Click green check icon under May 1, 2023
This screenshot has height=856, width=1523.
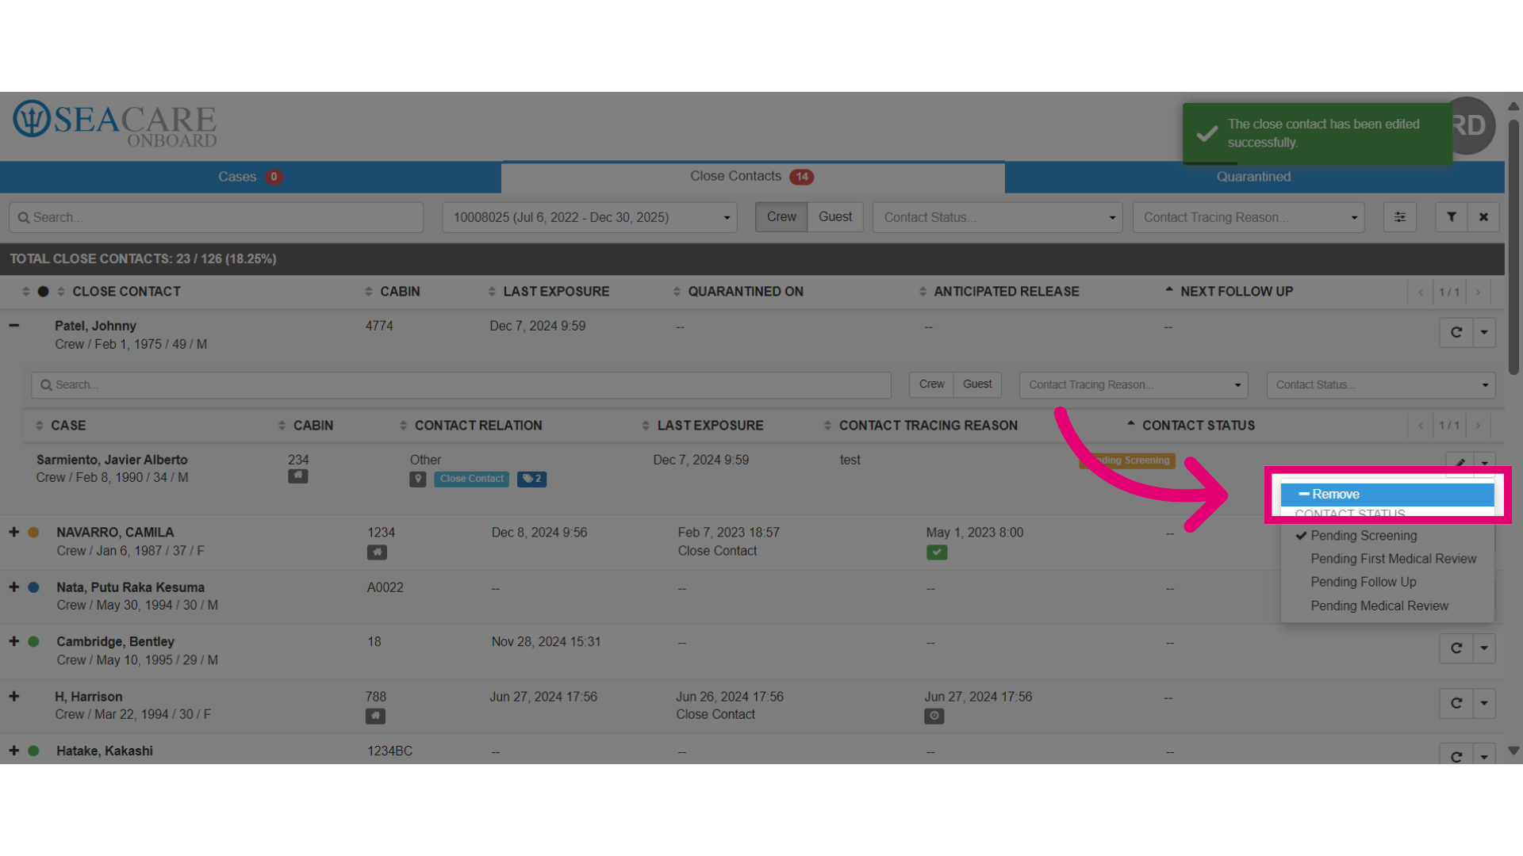pos(937,552)
